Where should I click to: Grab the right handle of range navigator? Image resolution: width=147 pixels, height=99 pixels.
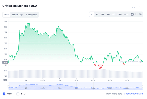click(x=142, y=86)
